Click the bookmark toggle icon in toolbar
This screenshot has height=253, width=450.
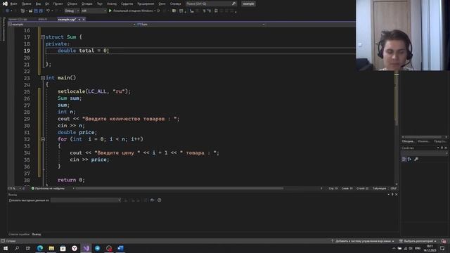coord(216,11)
